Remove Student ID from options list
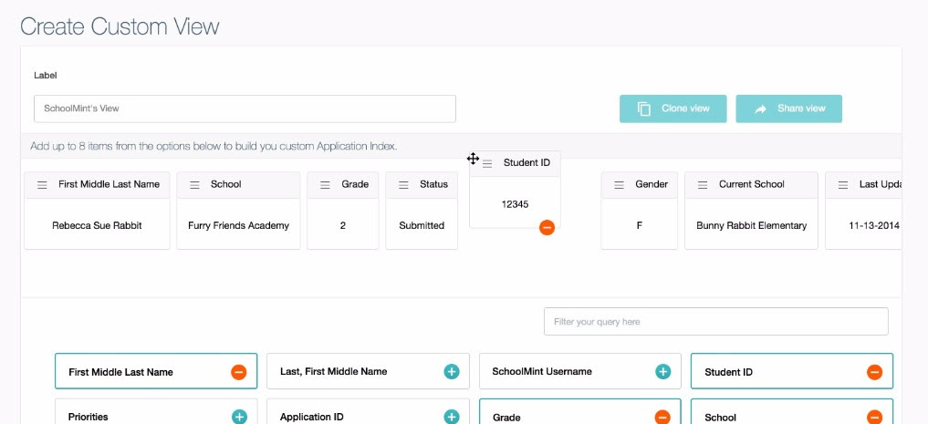Screen dimensions: 928x424 click(x=874, y=372)
